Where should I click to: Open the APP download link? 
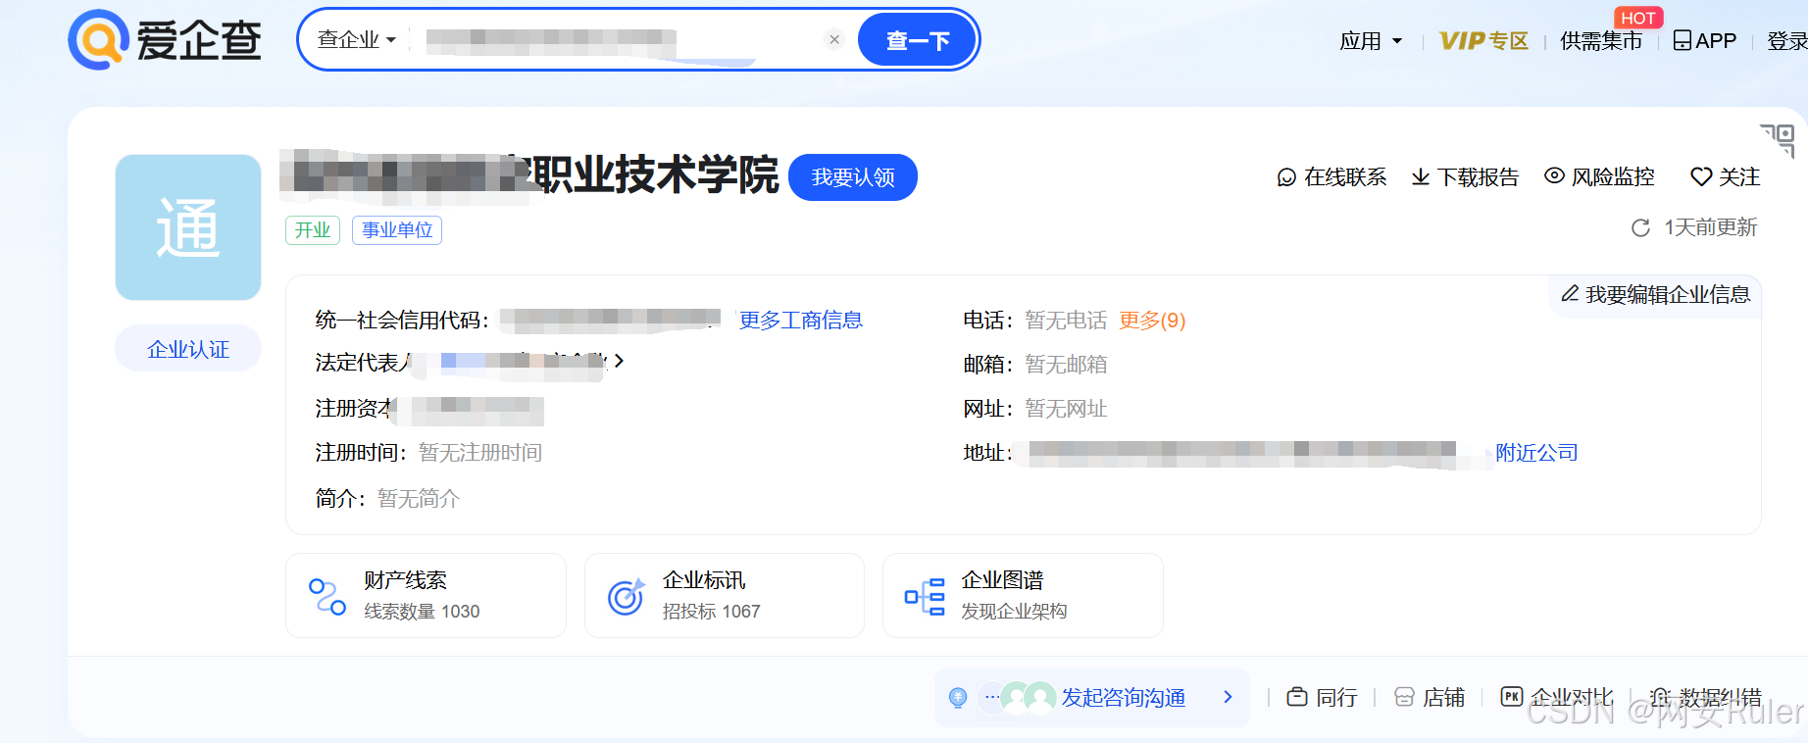1704,41
